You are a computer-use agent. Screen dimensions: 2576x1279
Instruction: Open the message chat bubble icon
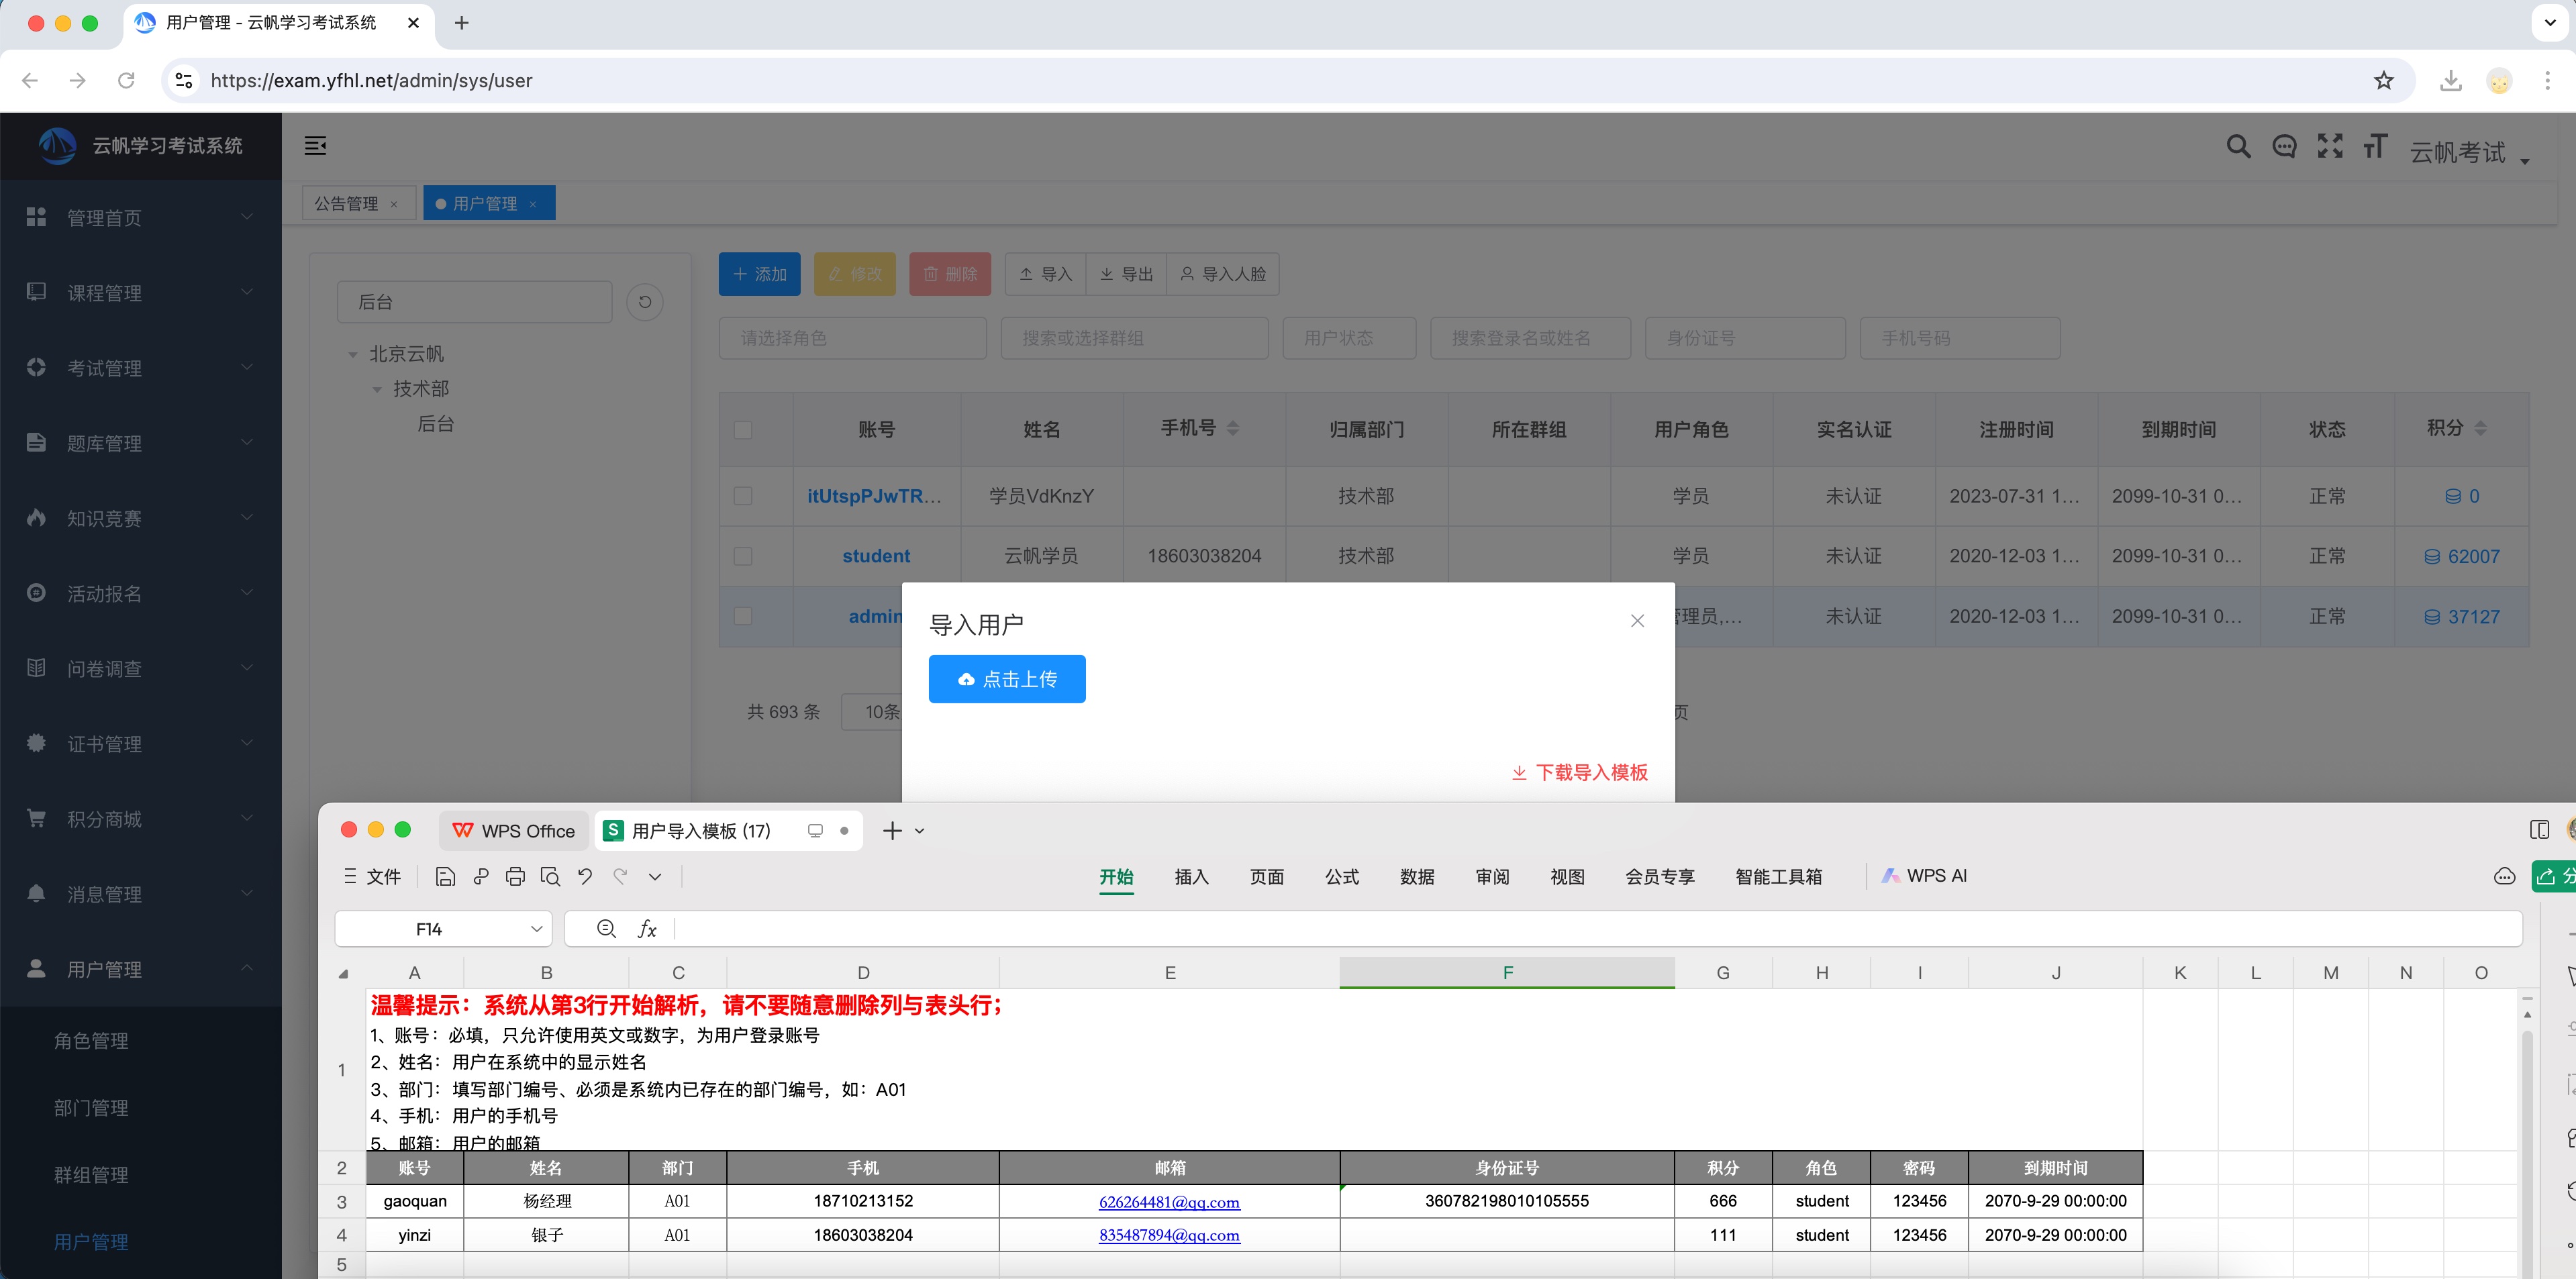tap(2284, 147)
